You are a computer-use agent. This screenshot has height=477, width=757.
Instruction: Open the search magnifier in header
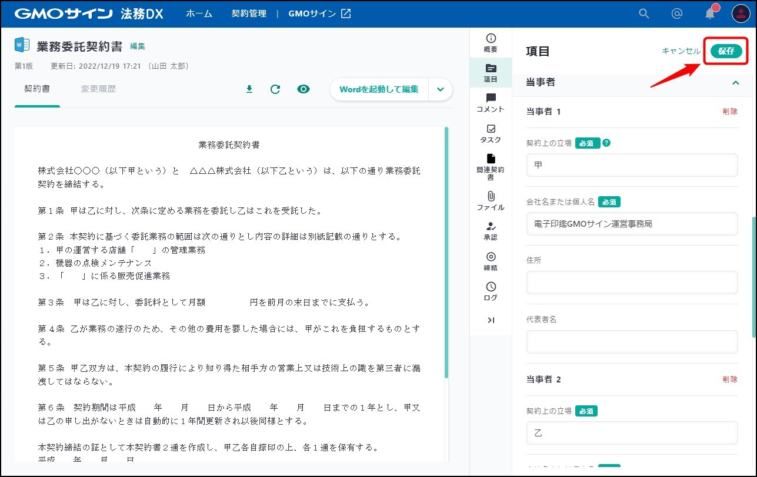644,14
